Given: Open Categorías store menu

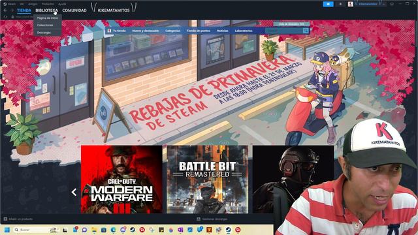Looking at the screenshot, I should (x=172, y=31).
